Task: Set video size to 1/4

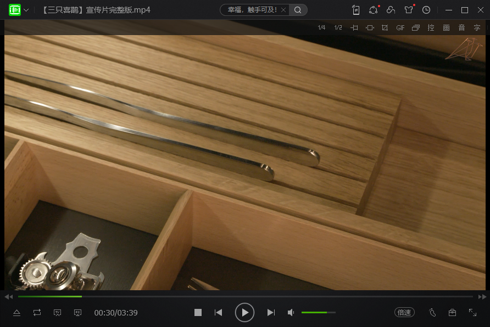Action: (x=321, y=28)
